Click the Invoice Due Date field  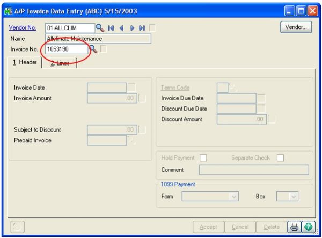click(237, 98)
